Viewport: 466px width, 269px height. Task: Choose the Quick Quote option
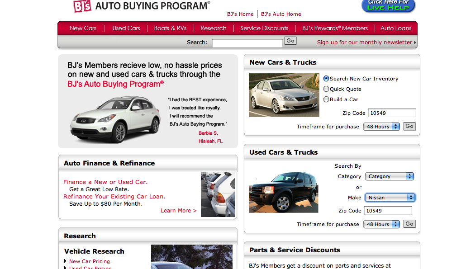click(x=326, y=89)
